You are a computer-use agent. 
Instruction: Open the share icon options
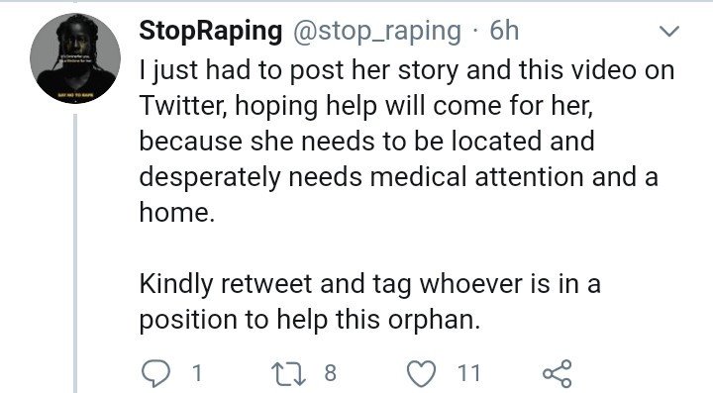coord(557,373)
